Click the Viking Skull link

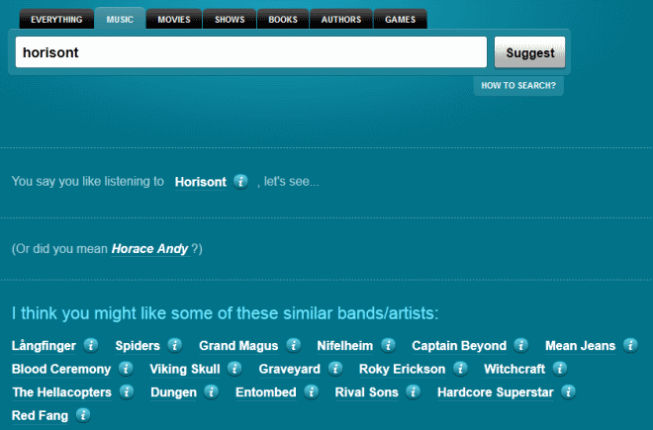pos(184,369)
